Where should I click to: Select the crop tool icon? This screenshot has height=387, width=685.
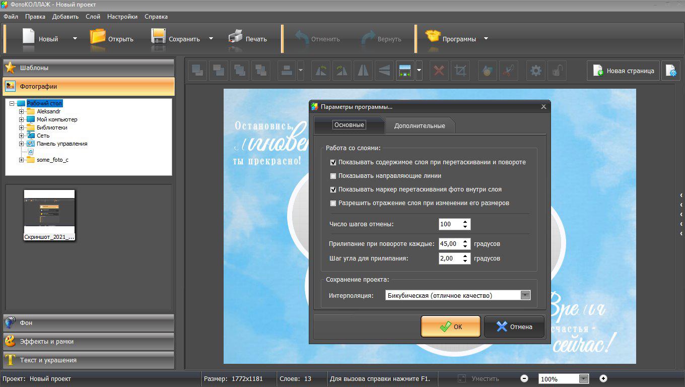click(460, 71)
